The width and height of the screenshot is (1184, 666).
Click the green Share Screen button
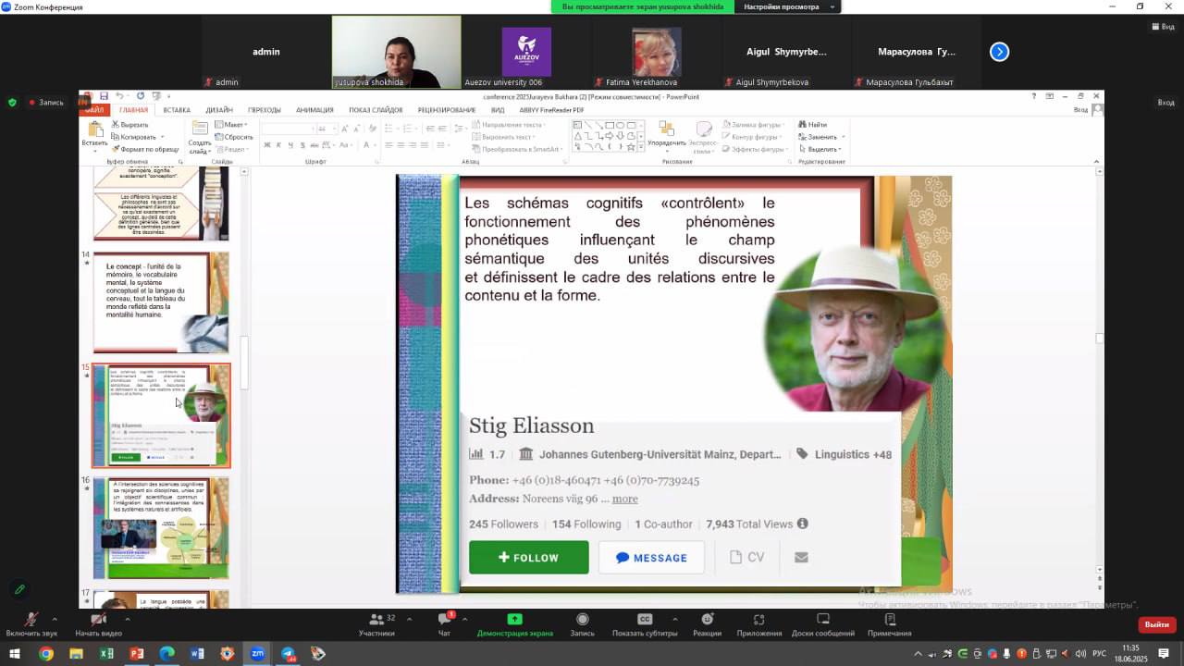515,624
